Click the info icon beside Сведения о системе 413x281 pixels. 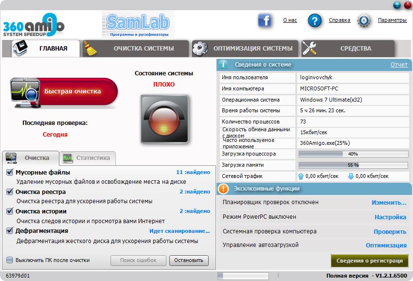[x=223, y=64]
